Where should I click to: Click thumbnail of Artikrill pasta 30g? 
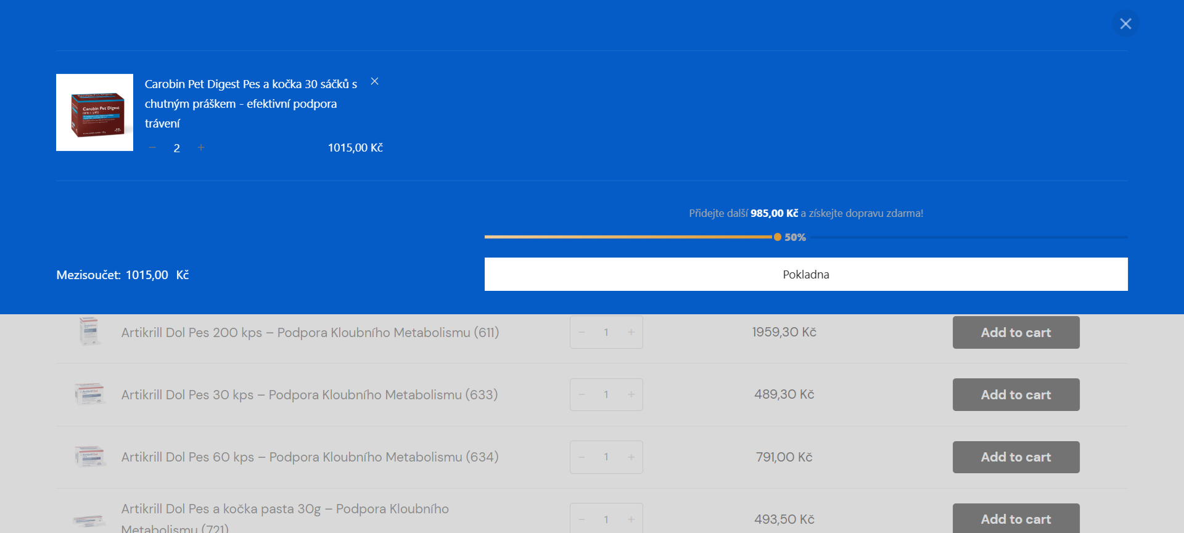click(90, 521)
